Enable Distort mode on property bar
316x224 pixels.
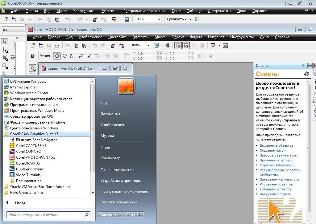click(x=89, y=56)
